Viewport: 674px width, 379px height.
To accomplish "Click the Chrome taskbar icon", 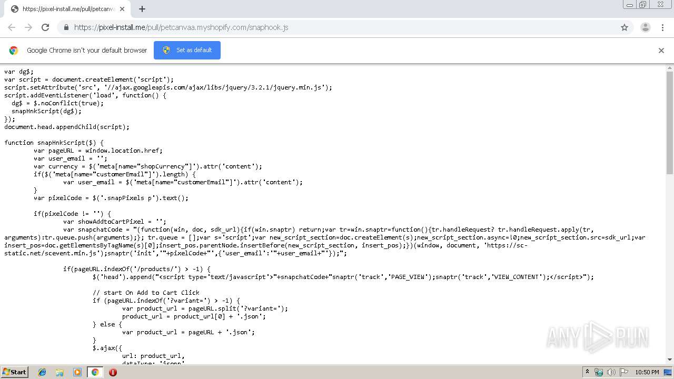I will pos(95,372).
